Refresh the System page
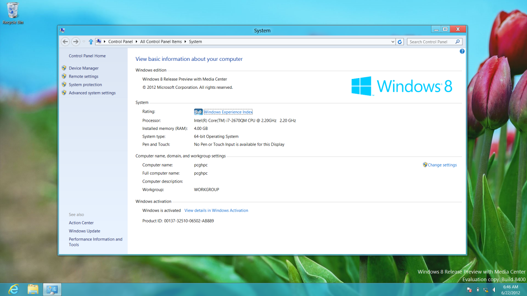 [x=400, y=42]
